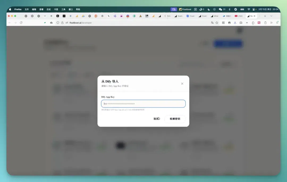287x182 pixels.
Task: Open the 历史 menu
Action: tap(49, 9)
